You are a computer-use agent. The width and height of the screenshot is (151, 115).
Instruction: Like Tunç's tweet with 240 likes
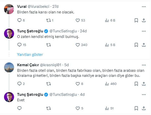pyautogui.click(x=78, y=45)
